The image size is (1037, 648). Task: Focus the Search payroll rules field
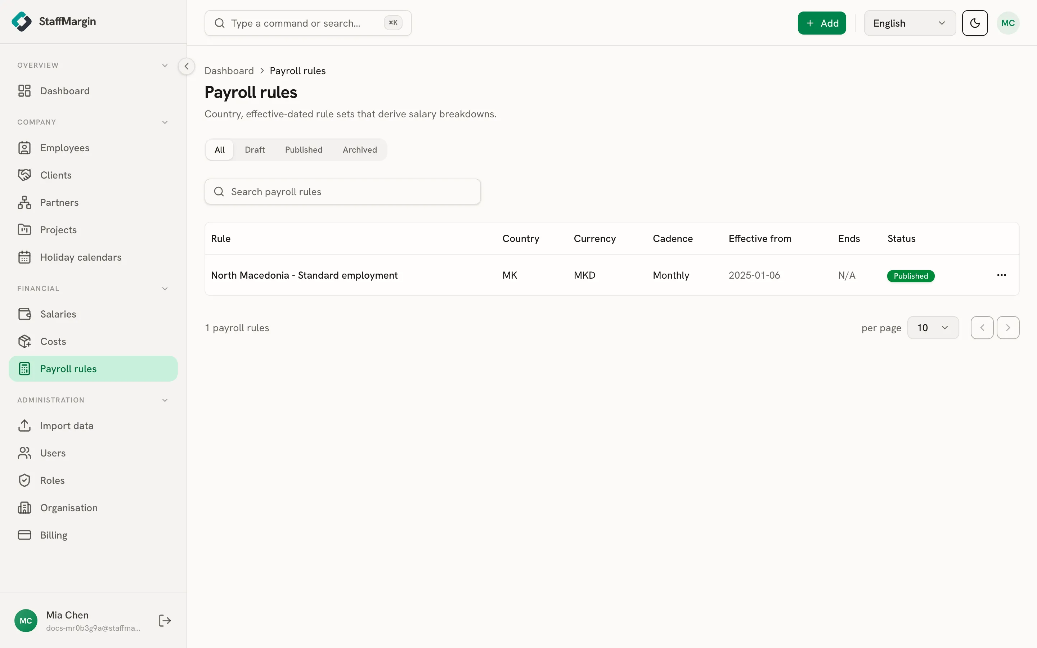click(342, 192)
